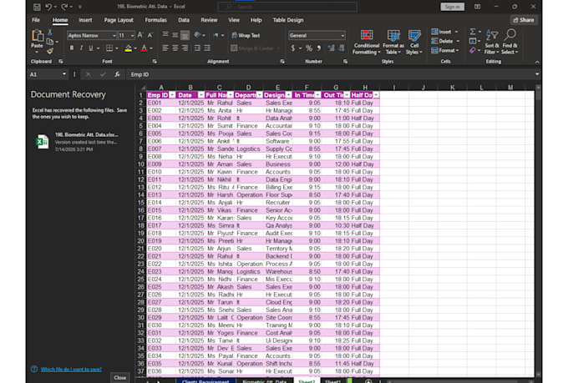Activate the Format Painter brush

pyautogui.click(x=50, y=51)
